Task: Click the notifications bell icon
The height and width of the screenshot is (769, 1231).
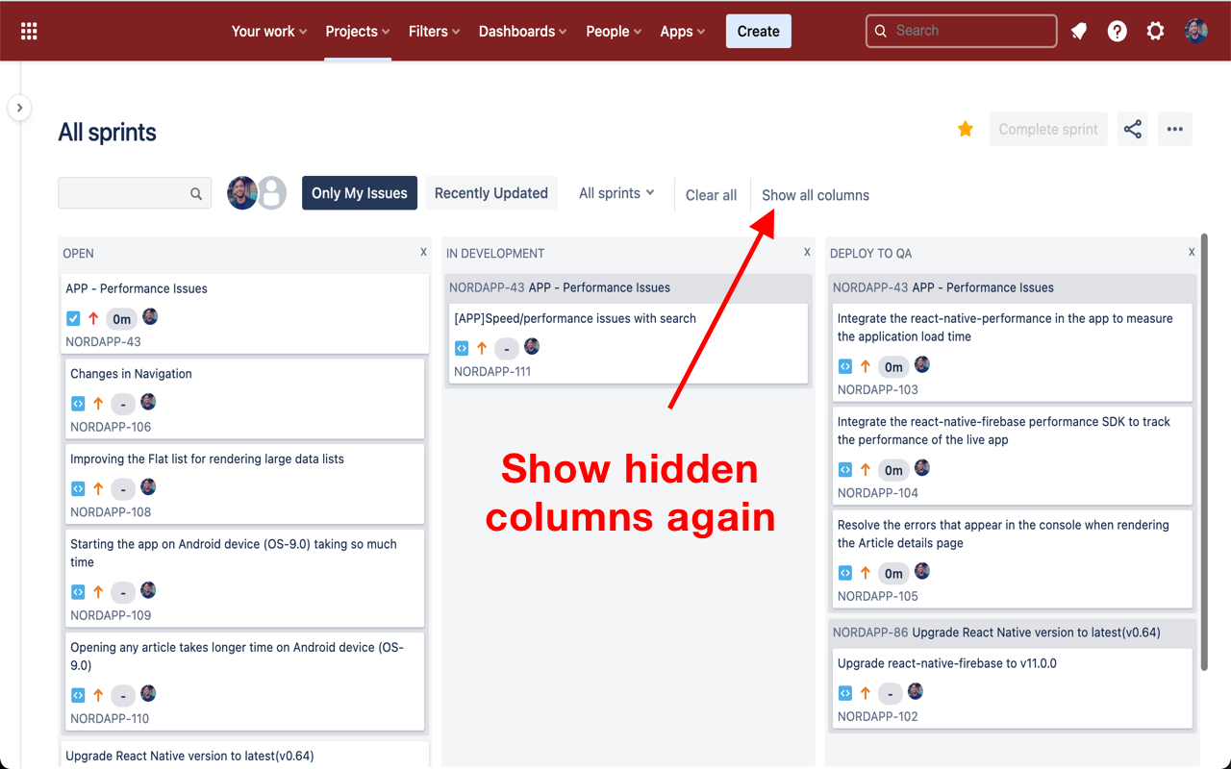Action: [x=1078, y=31]
